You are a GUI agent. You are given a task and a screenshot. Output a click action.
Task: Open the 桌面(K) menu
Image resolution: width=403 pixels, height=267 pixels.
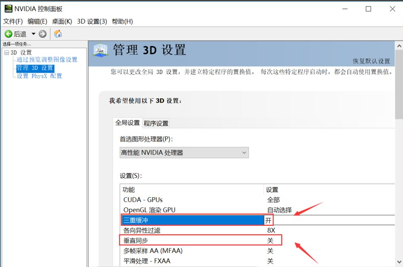coord(62,21)
